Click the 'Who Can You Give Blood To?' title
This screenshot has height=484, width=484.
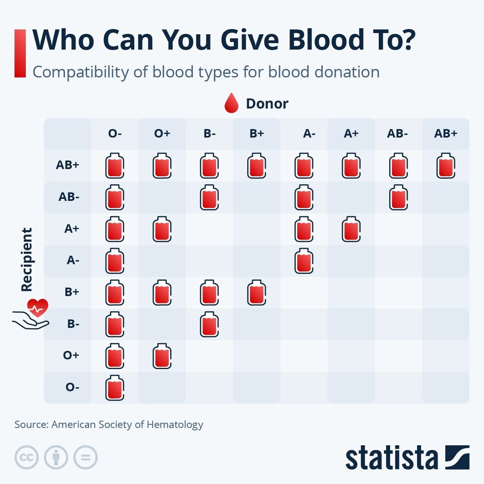[223, 40]
